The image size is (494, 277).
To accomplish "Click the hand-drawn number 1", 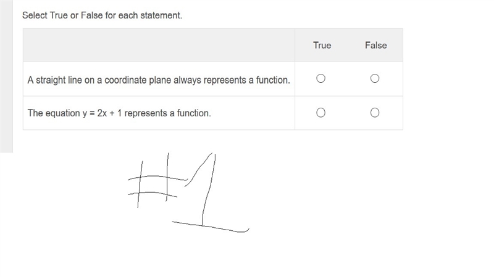I will [x=211, y=192].
